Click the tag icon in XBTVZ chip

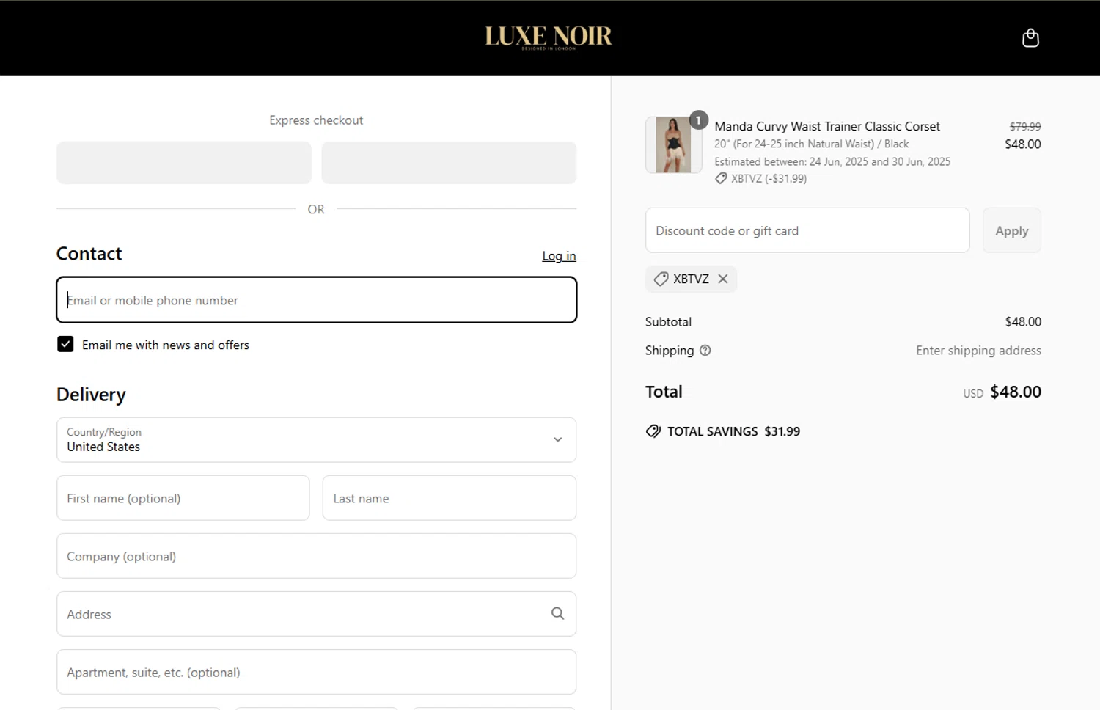pos(661,279)
